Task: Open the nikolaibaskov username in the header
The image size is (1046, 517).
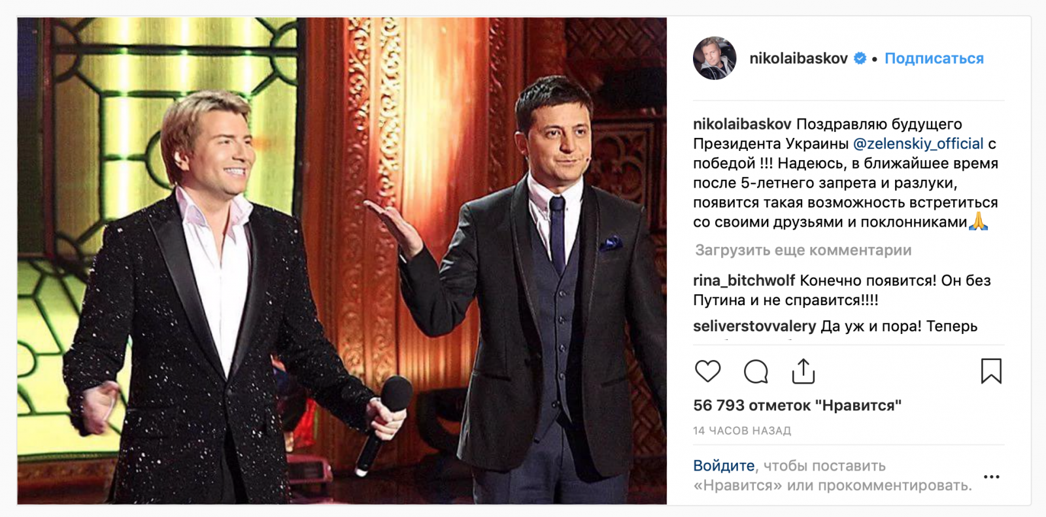Action: tap(798, 58)
